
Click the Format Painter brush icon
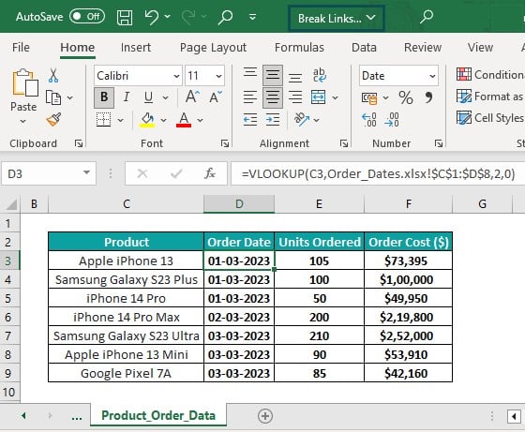(53, 119)
